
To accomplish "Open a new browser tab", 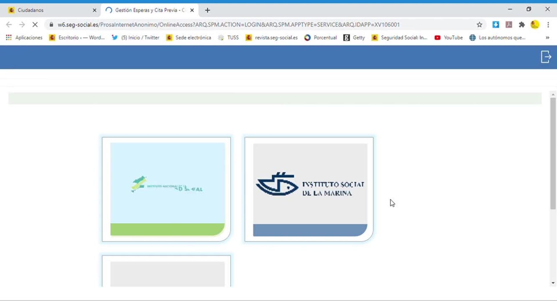I will (207, 10).
